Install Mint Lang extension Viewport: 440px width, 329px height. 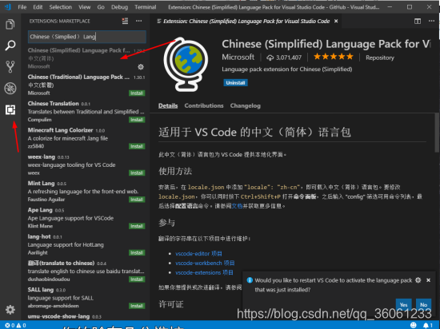(x=137, y=200)
